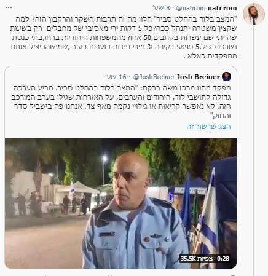Open the @natirom handle link
This screenshot has width=268, height=276.
pyautogui.click(x=191, y=8)
